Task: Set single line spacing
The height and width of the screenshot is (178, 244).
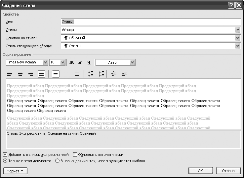Action: point(56,74)
